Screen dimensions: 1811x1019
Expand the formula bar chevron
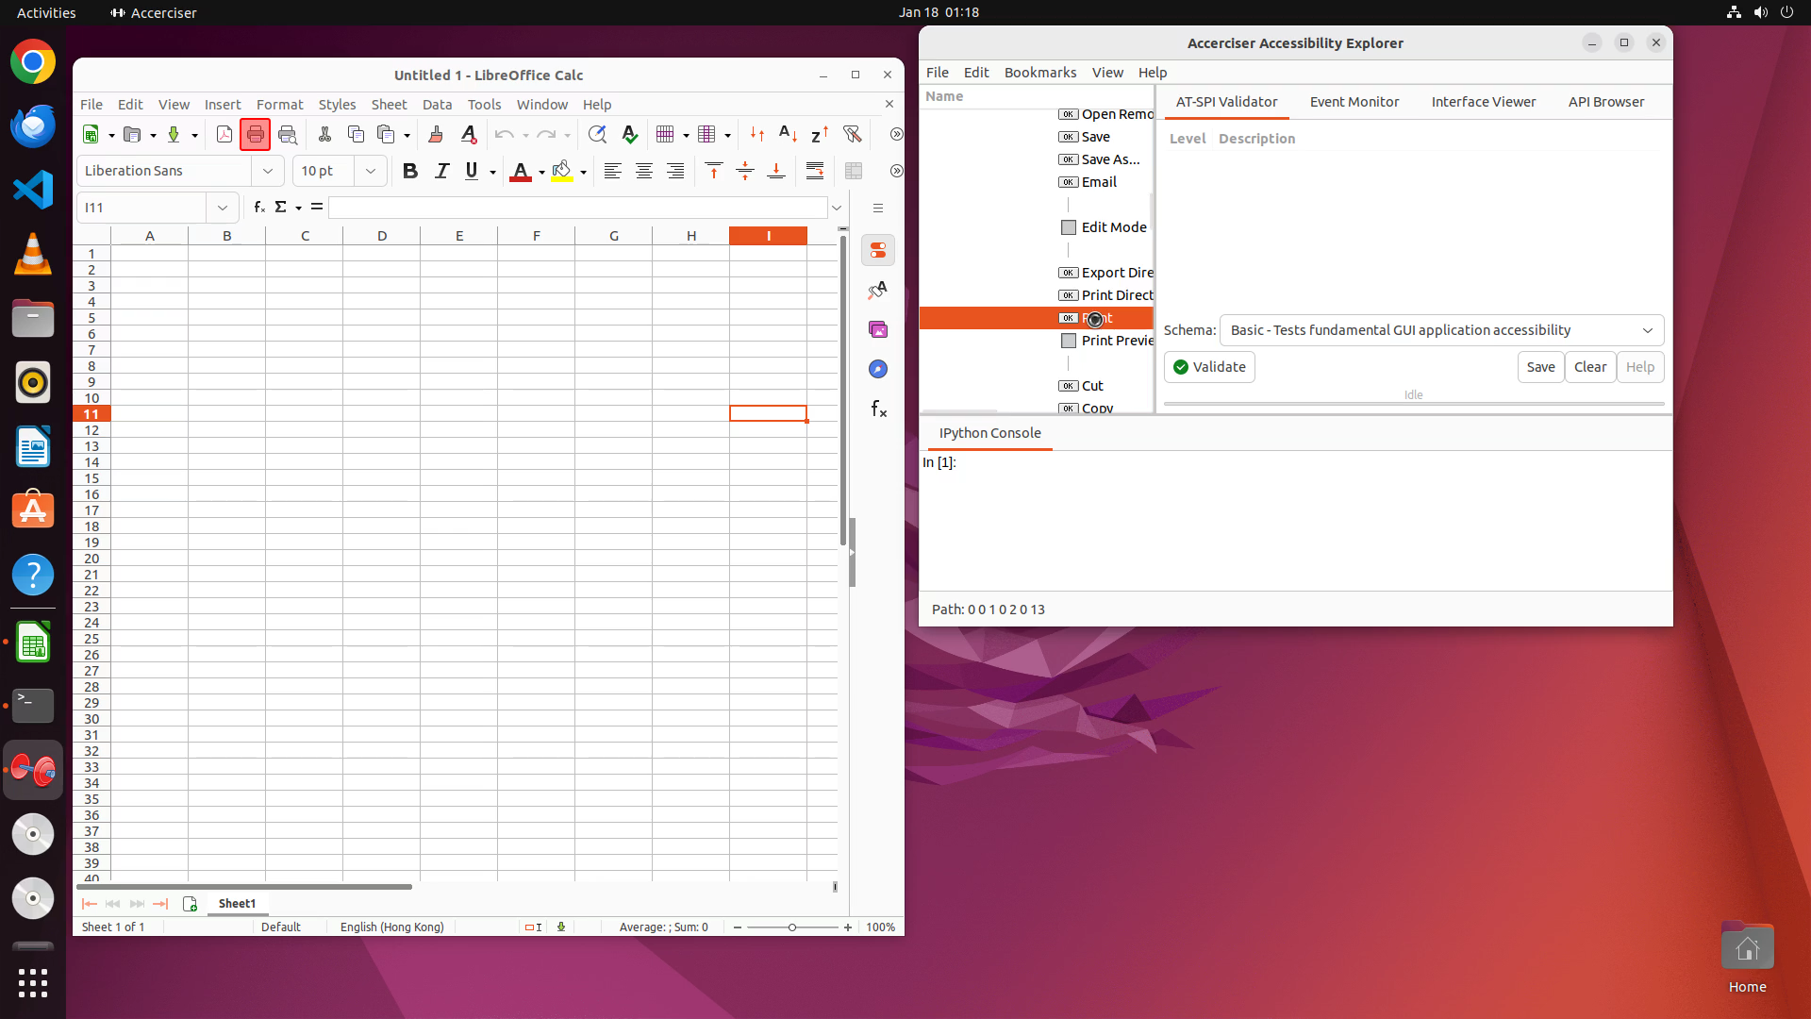pos(837,208)
